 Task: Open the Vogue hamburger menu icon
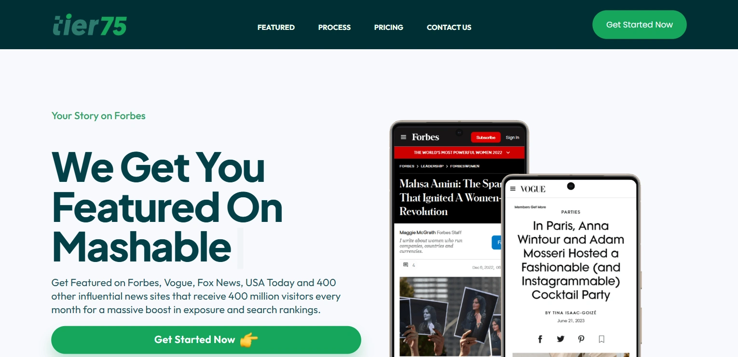click(x=513, y=189)
